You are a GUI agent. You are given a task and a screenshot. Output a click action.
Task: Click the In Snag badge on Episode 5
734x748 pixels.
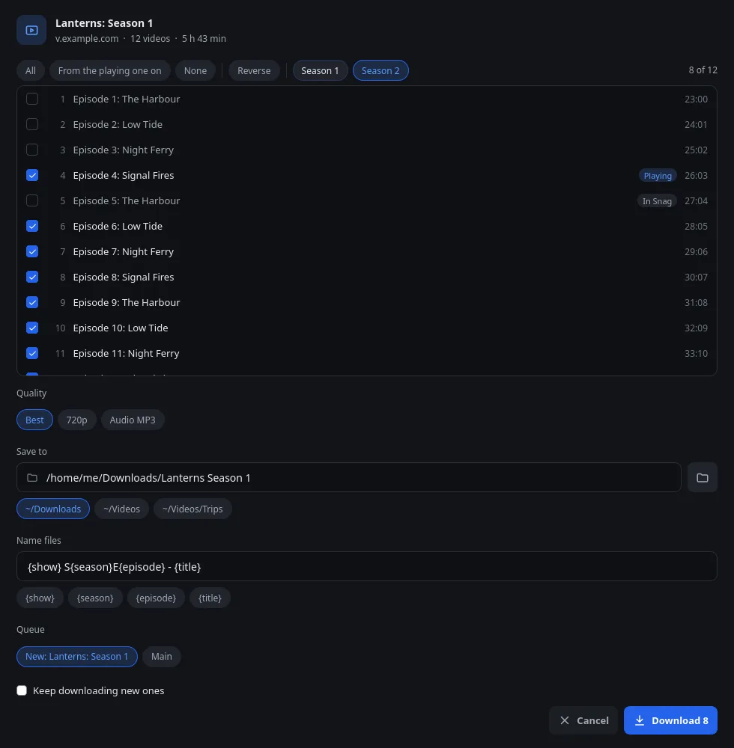point(657,200)
